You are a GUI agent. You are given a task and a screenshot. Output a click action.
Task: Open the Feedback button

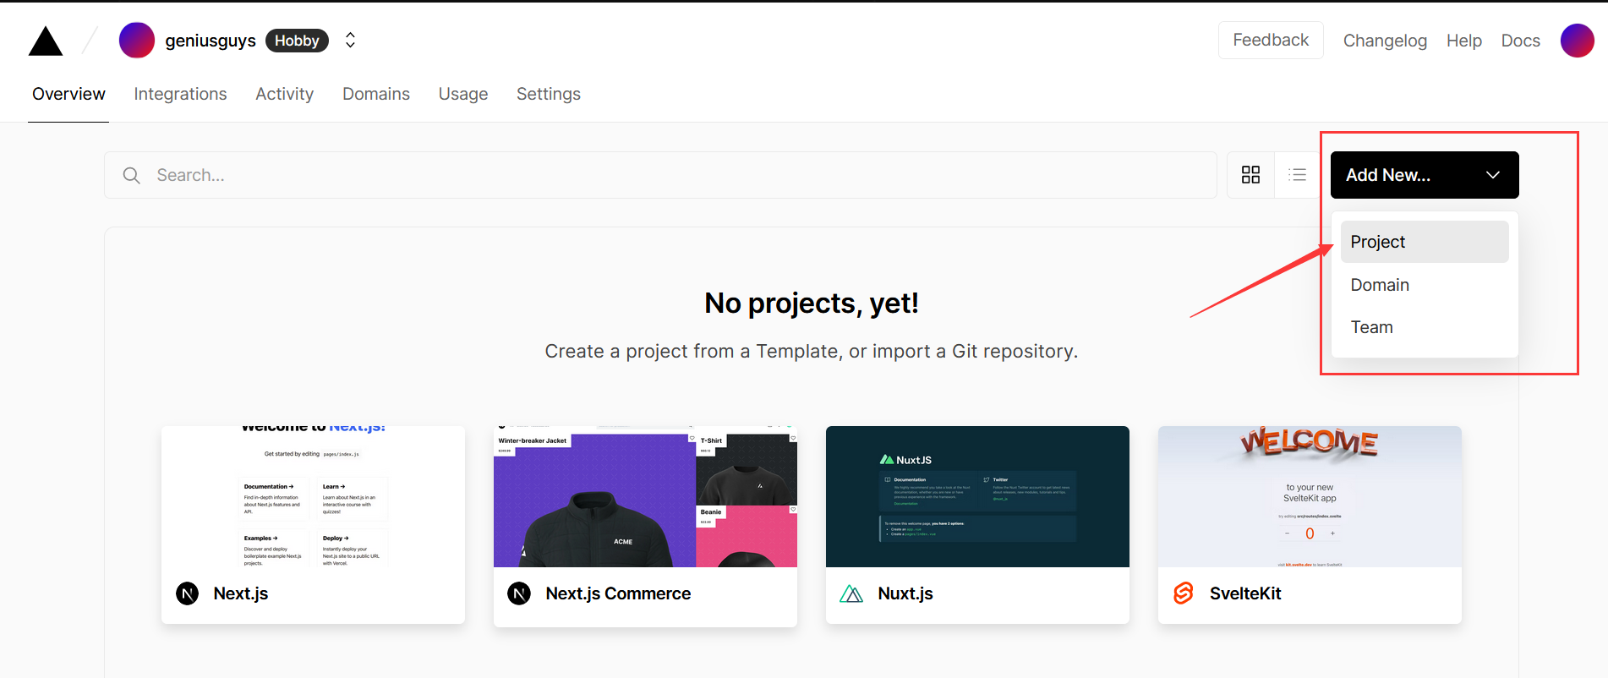coord(1271,40)
